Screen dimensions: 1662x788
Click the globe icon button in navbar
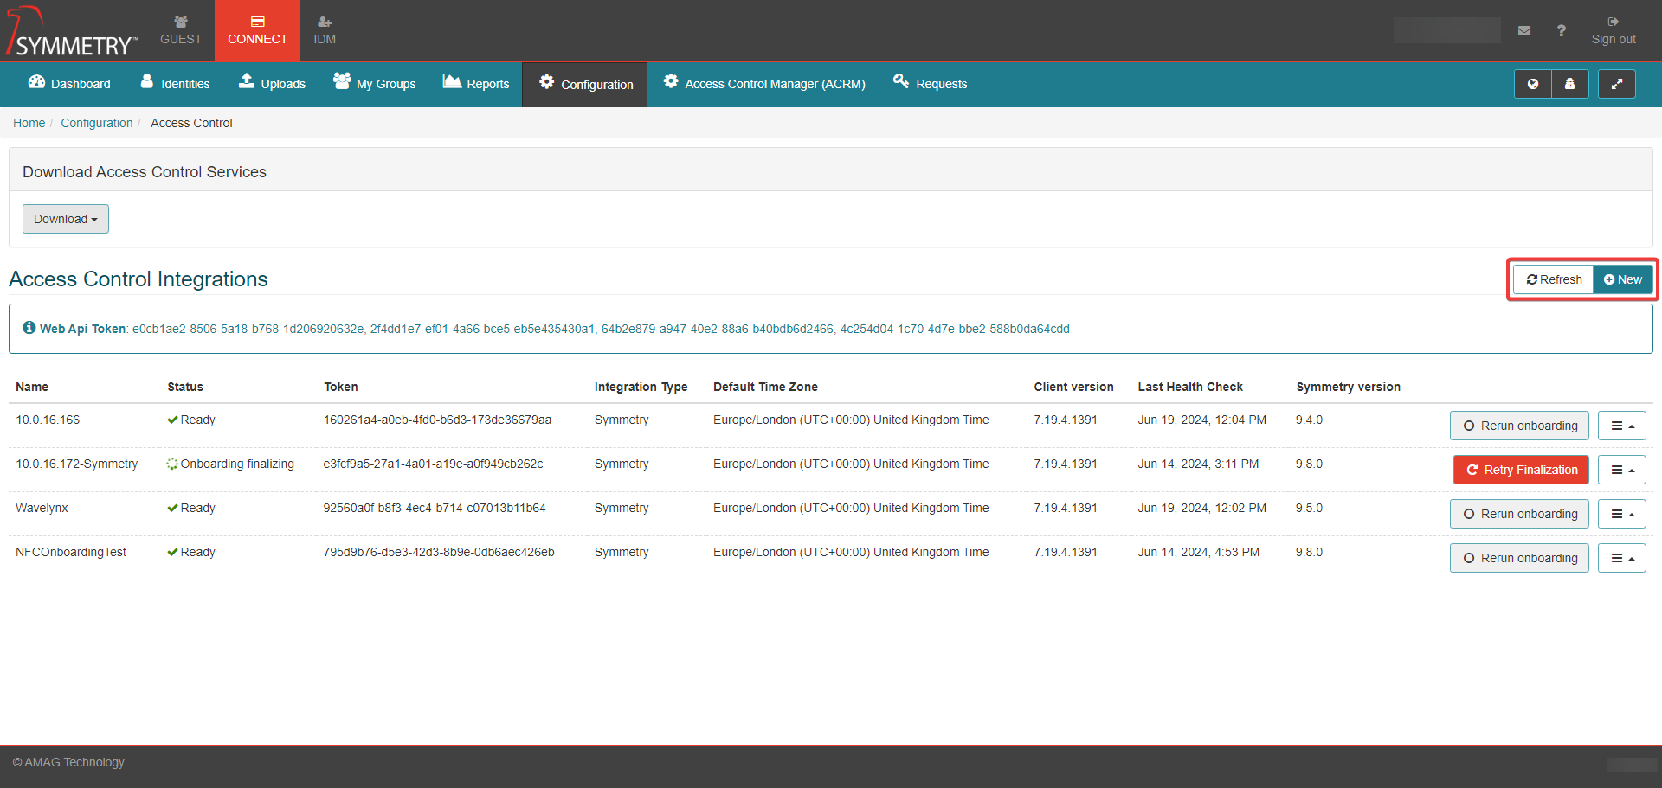click(1532, 84)
